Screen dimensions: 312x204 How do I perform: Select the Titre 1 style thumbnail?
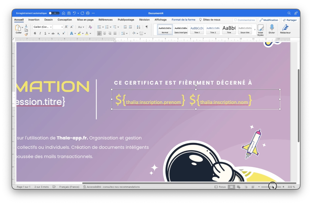click(x=197, y=30)
